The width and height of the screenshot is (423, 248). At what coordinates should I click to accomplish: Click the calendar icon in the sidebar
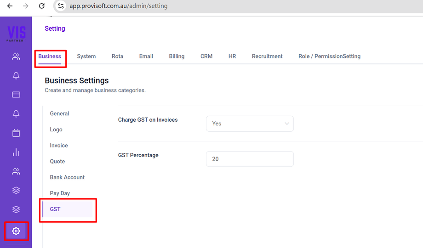pyautogui.click(x=16, y=133)
